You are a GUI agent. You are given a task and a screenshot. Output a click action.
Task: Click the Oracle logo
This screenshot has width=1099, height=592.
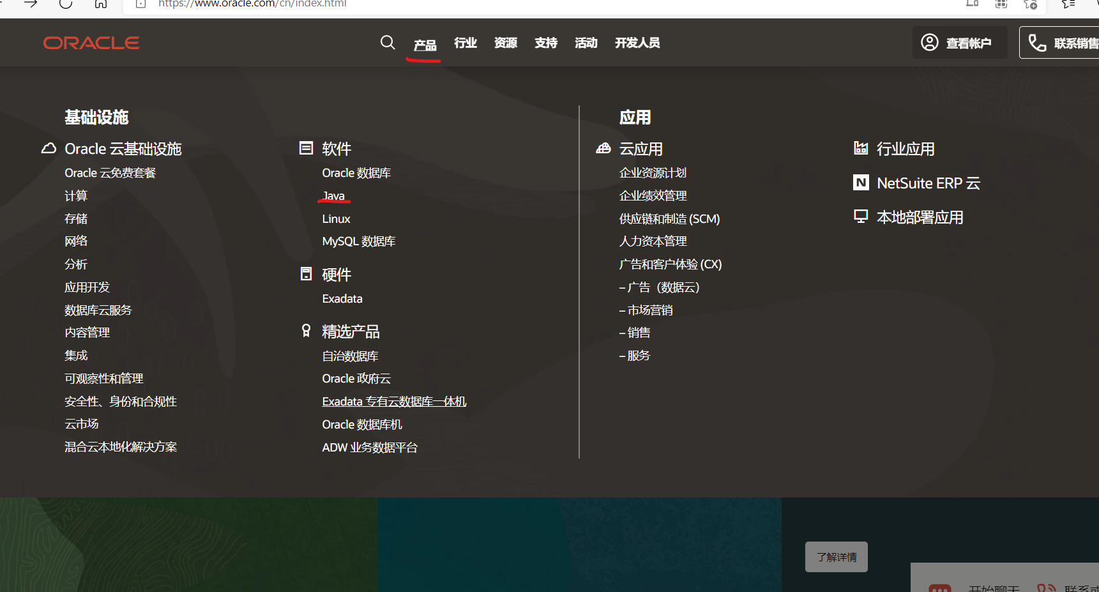[91, 43]
